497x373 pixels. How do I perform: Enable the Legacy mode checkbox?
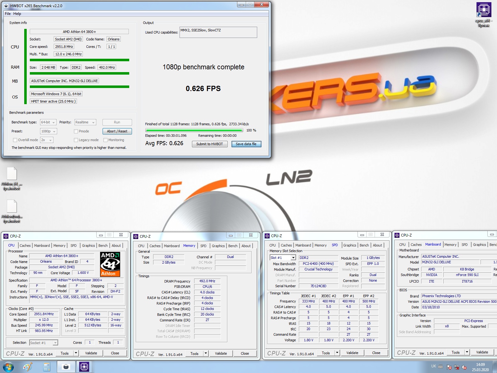(x=76, y=140)
